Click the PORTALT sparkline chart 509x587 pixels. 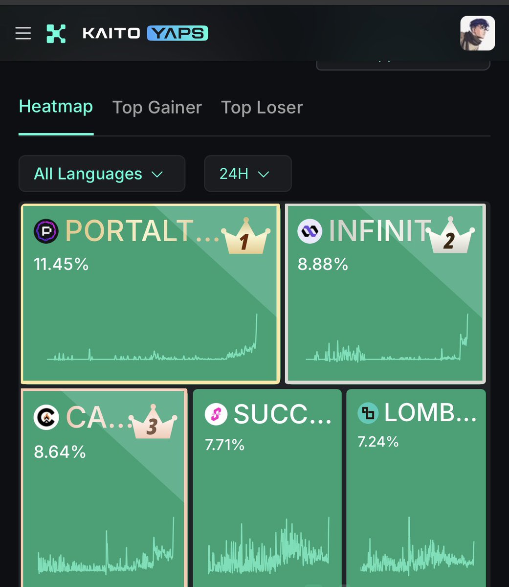point(152,338)
